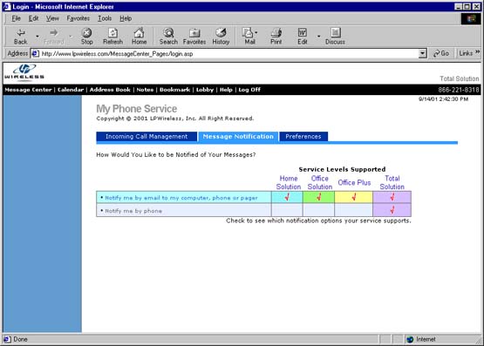The image size is (484, 346).
Task: Toggle the Home Solution email checkmark
Action: (x=287, y=197)
